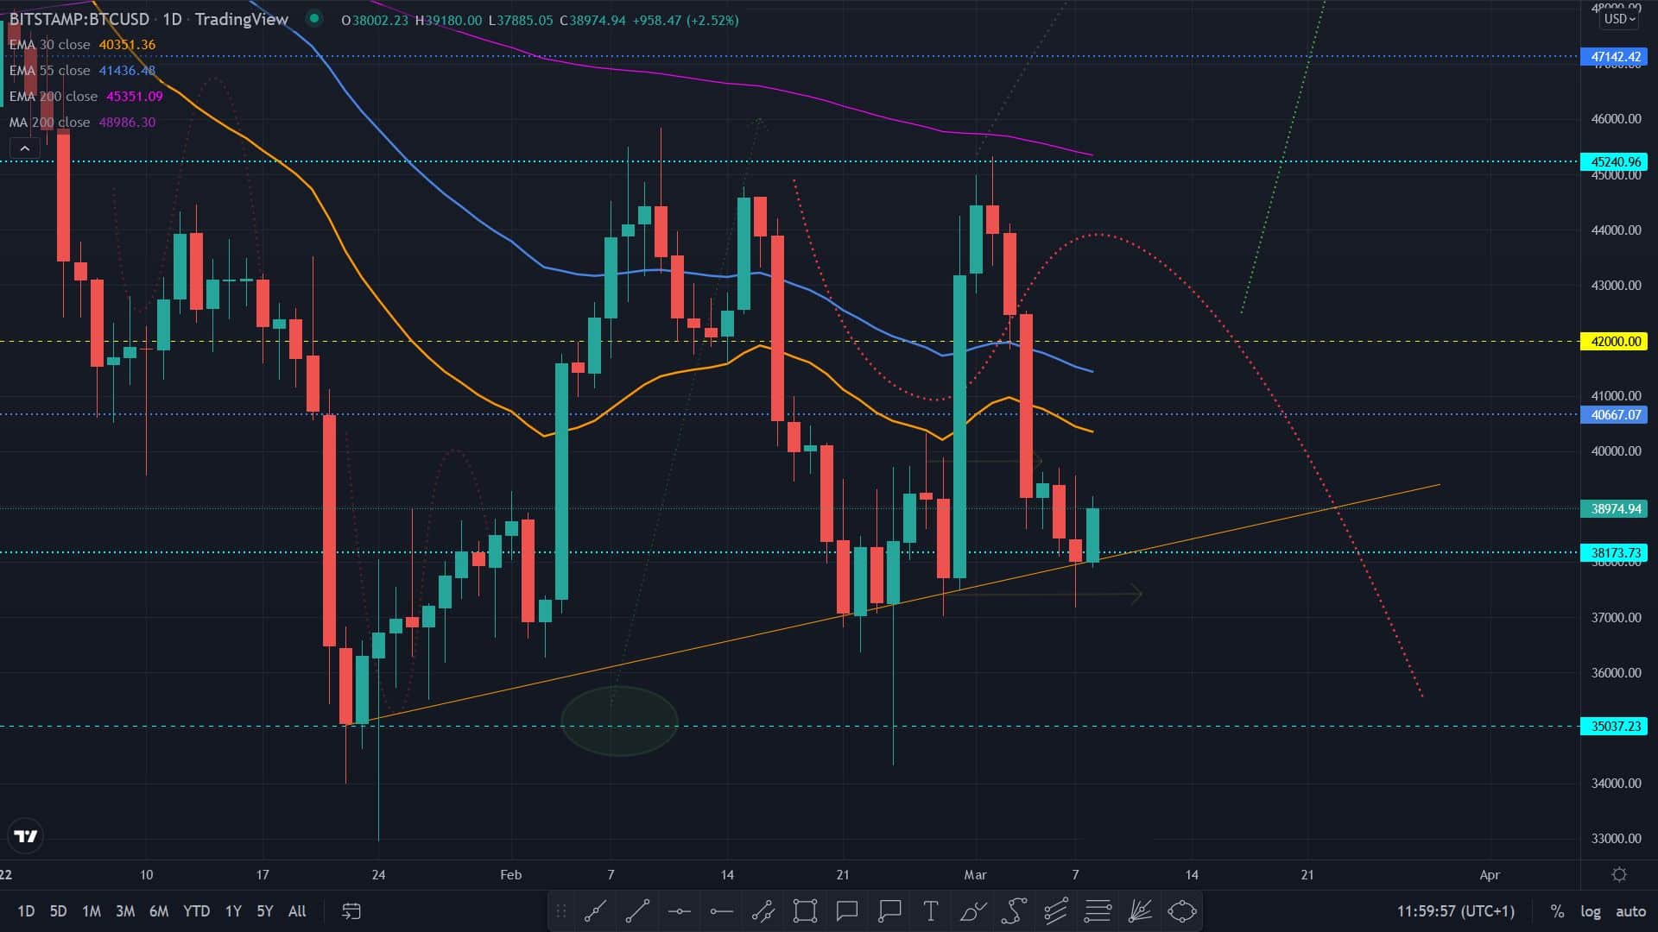Screen dimensions: 1658x932
Task: Switch to 5D time range
Action: point(58,911)
